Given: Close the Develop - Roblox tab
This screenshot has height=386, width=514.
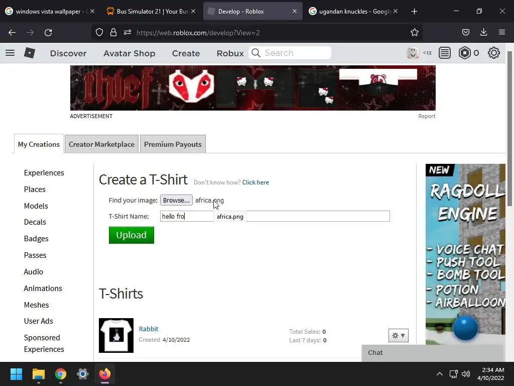Looking at the screenshot, I should [x=295, y=11].
